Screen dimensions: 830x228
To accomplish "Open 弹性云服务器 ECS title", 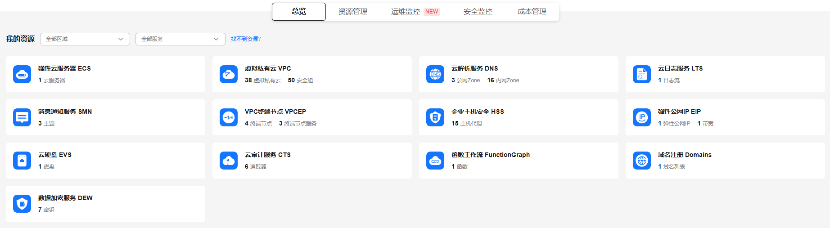I will click(x=64, y=68).
